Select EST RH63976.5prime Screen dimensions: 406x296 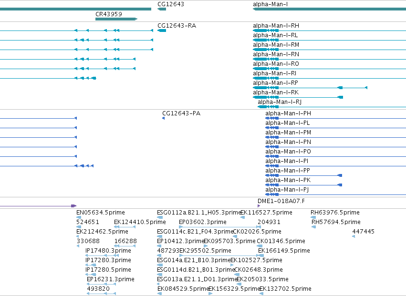point(335,213)
